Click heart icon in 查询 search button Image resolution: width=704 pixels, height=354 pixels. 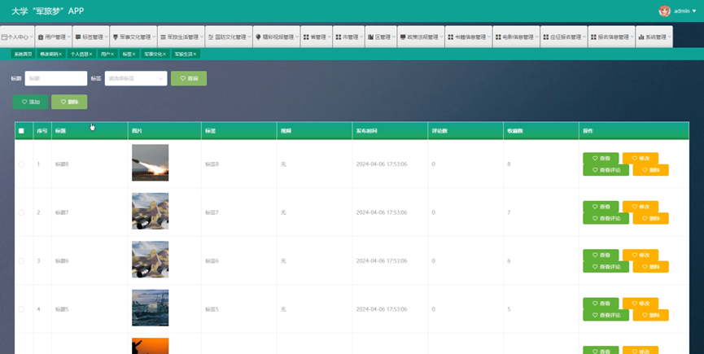[183, 78]
